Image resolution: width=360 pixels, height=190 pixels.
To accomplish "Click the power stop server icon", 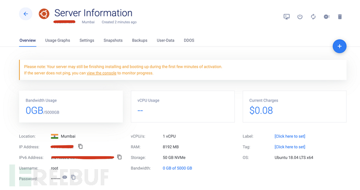I will (x=300, y=17).
